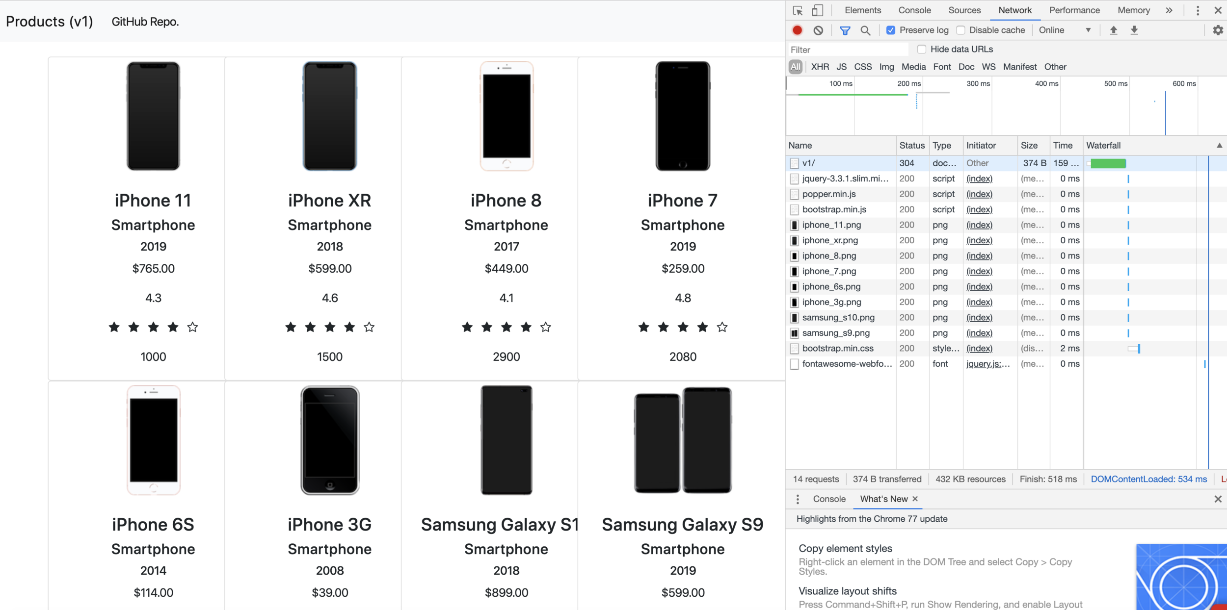The width and height of the screenshot is (1227, 610).
Task: Import HAR file upload arrow
Action: (x=1114, y=30)
